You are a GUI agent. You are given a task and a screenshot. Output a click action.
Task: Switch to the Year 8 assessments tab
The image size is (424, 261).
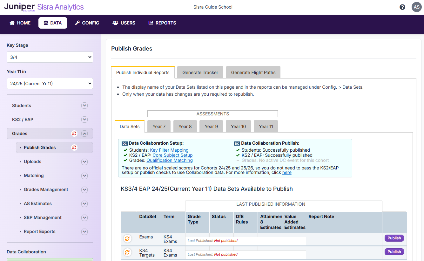tap(185, 127)
